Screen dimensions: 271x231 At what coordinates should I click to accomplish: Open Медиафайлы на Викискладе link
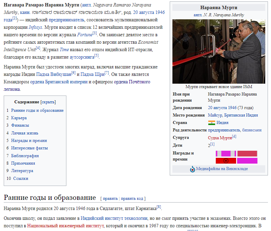[x=222, y=169]
